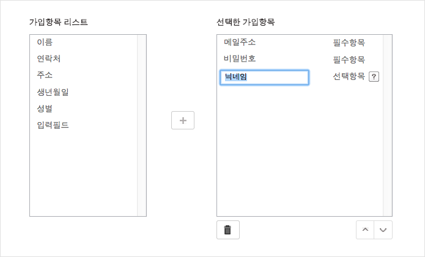Viewport: 425px width, 257px height.
Task: Move the selected item down with the chevron
Action: (x=383, y=230)
